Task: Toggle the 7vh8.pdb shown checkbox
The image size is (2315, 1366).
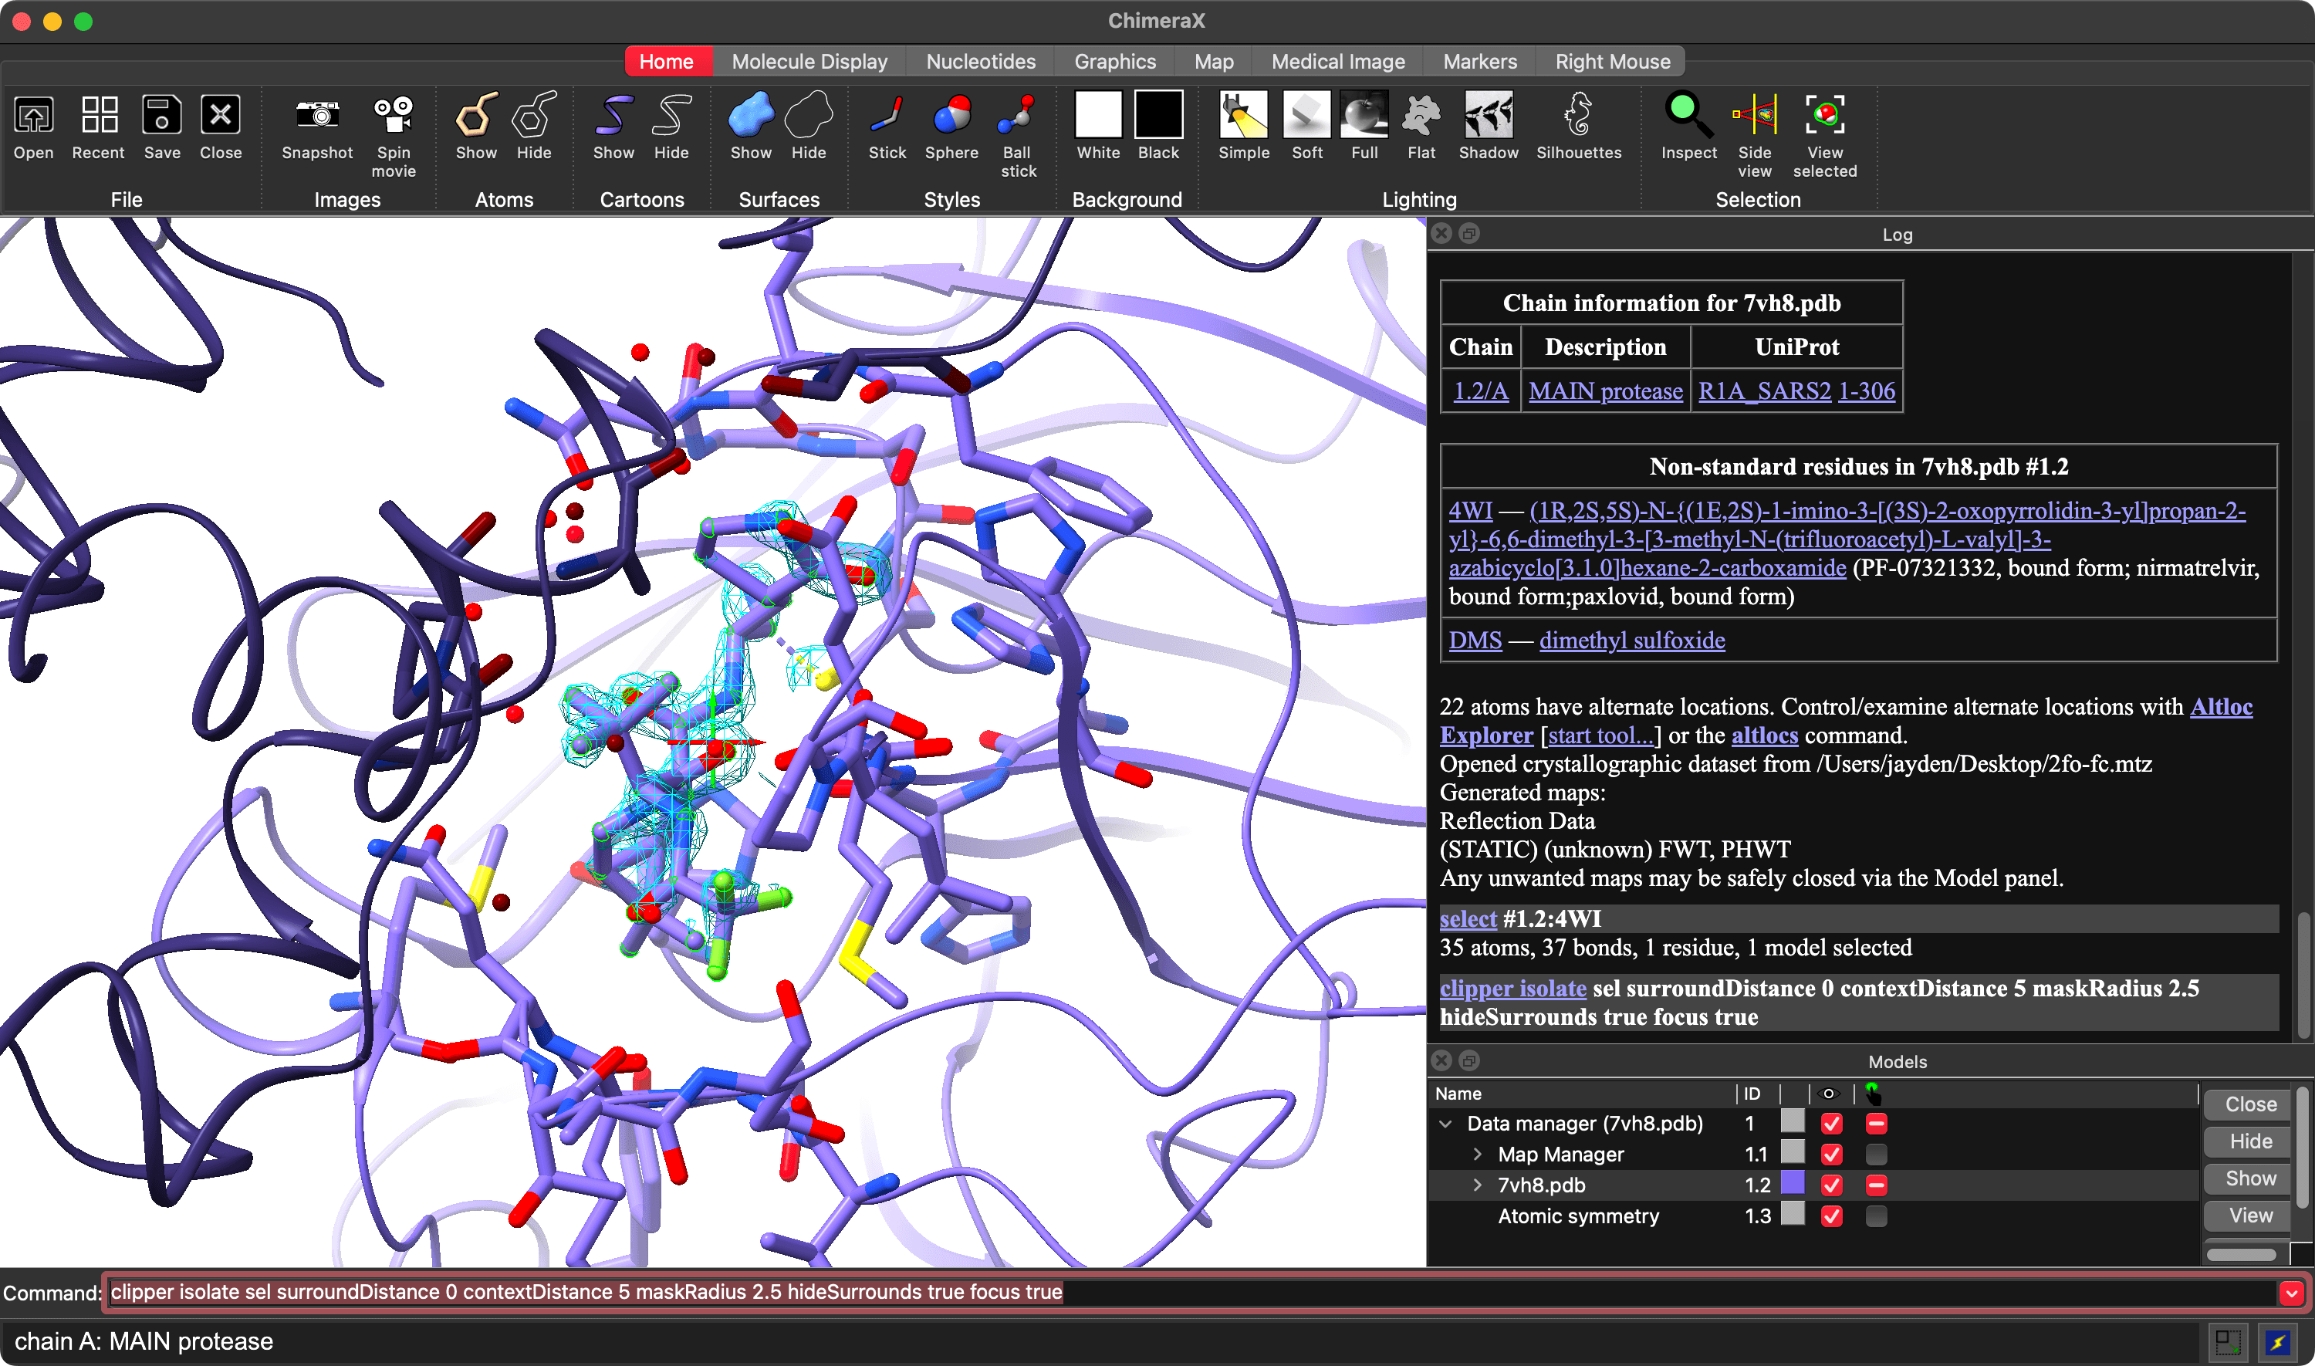Action: pyautogui.click(x=1831, y=1185)
